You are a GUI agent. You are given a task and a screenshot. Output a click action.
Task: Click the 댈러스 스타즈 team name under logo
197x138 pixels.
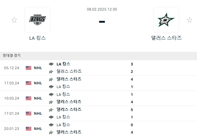[166, 38]
